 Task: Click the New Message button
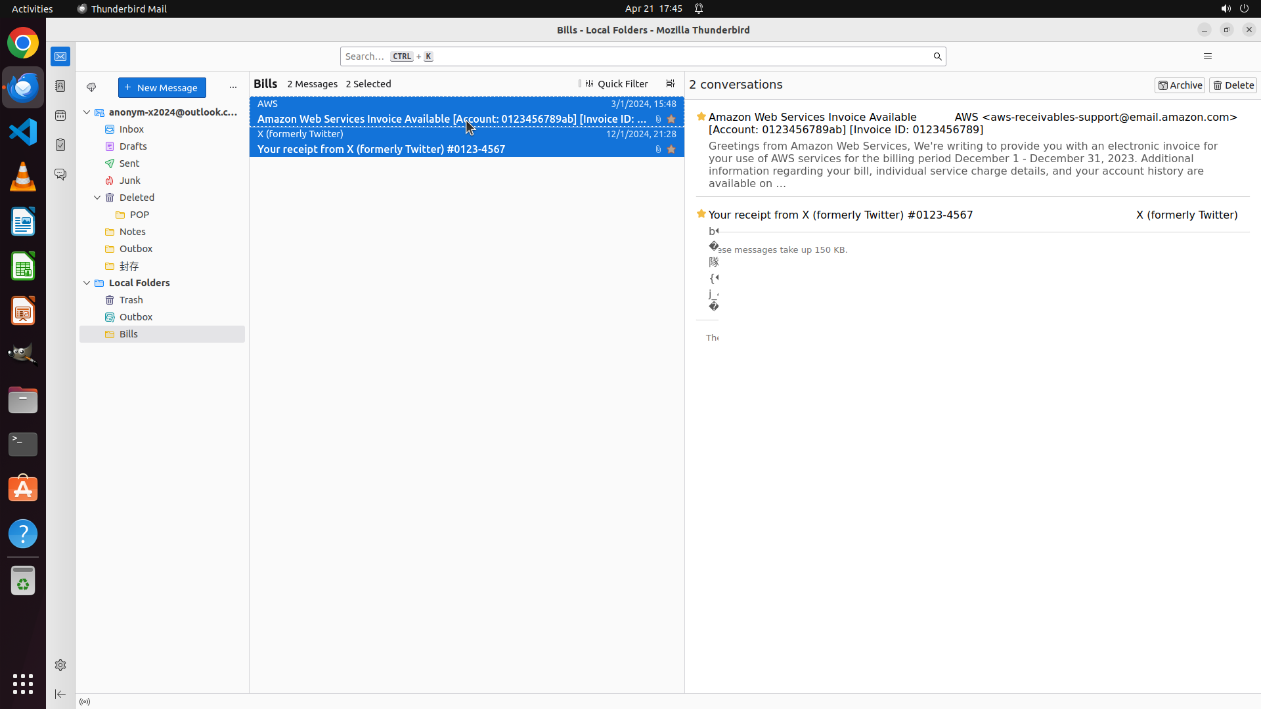(162, 87)
